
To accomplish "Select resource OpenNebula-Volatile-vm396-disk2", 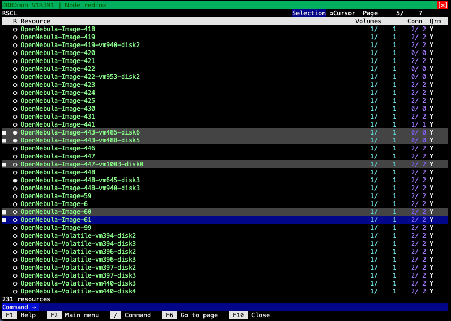I will pos(78,252).
